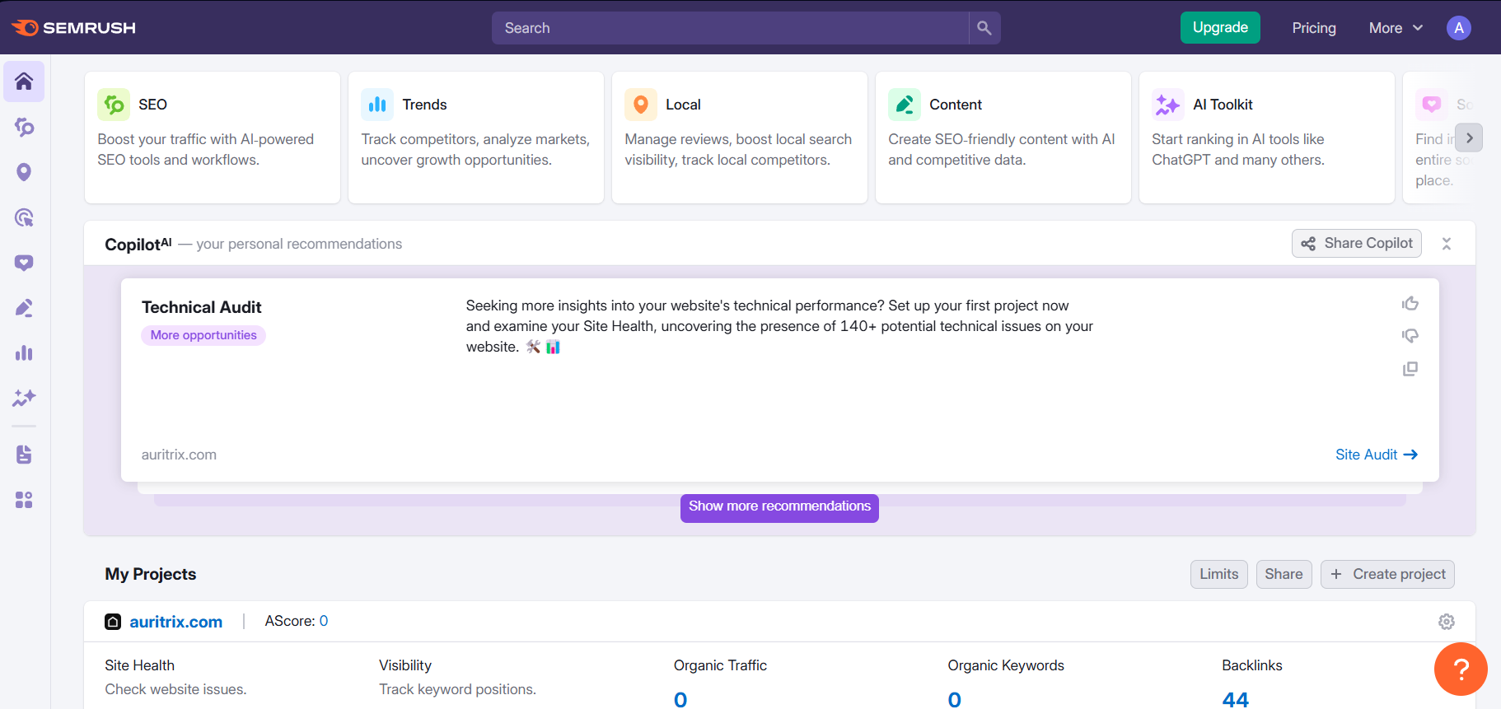Open the SEO toolkit card title
This screenshot has height=709, width=1501.
[x=152, y=105]
